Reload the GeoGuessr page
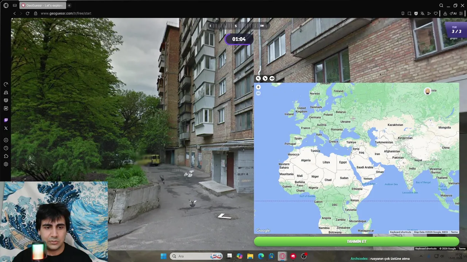 pyautogui.click(x=27, y=13)
